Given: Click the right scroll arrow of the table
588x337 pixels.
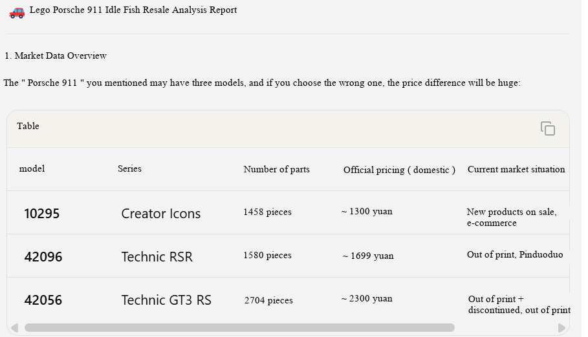Looking at the screenshot, I should 561,328.
